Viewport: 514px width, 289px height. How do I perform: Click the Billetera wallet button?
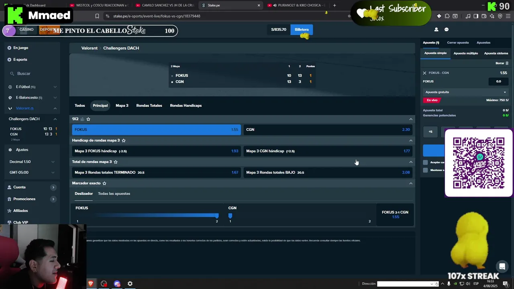pyautogui.click(x=302, y=30)
